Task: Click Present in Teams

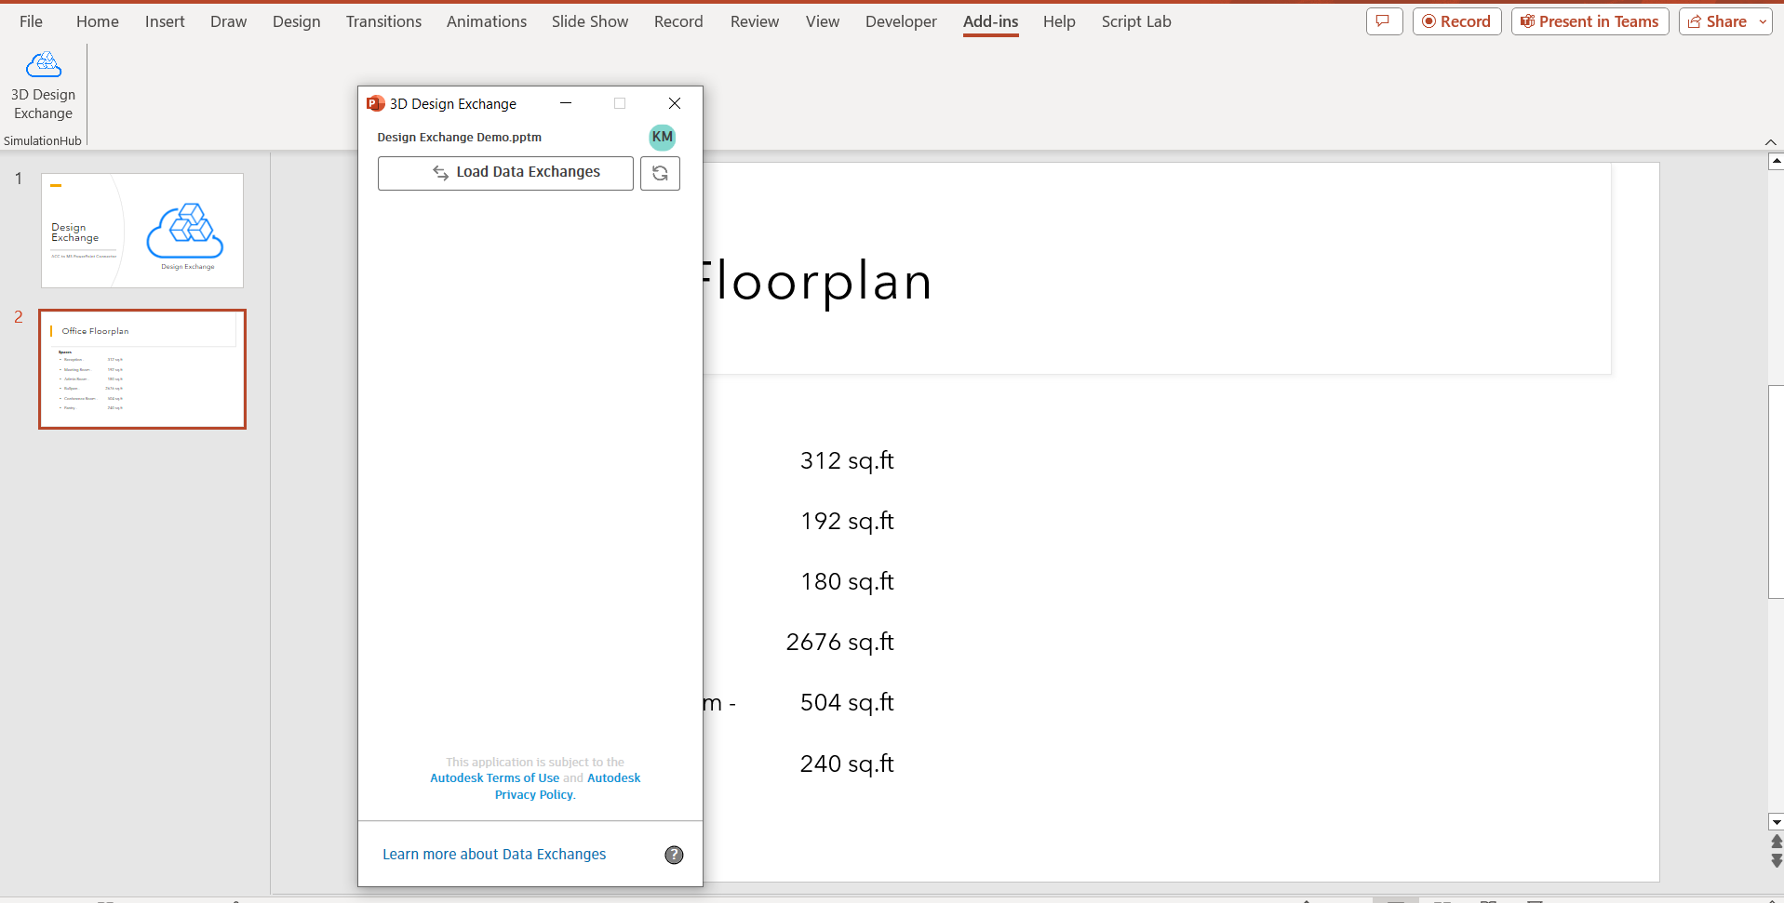Action: 1590,21
